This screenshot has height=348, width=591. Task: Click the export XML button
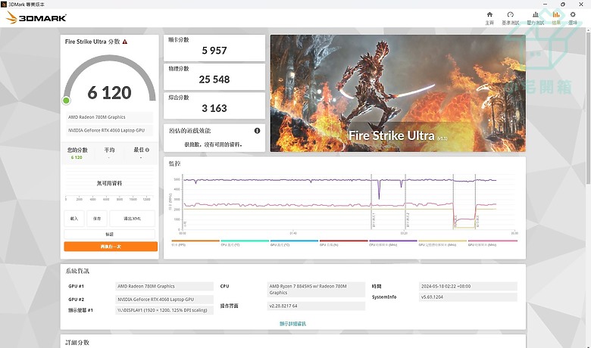click(x=133, y=219)
